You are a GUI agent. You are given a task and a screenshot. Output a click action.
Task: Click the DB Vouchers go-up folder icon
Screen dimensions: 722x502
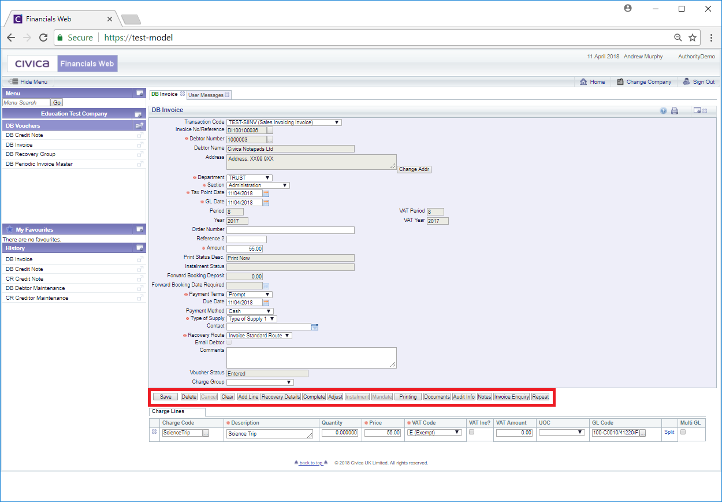point(139,125)
